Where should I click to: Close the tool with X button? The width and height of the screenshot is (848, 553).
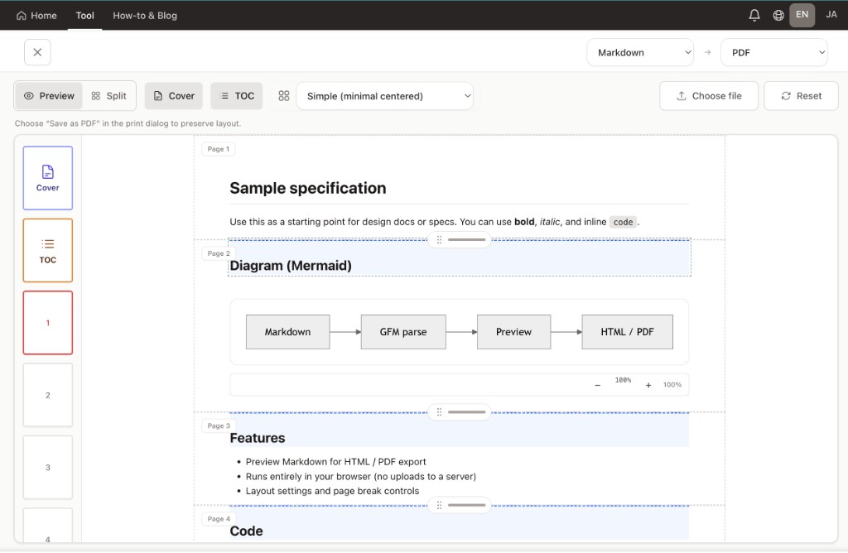pos(37,52)
